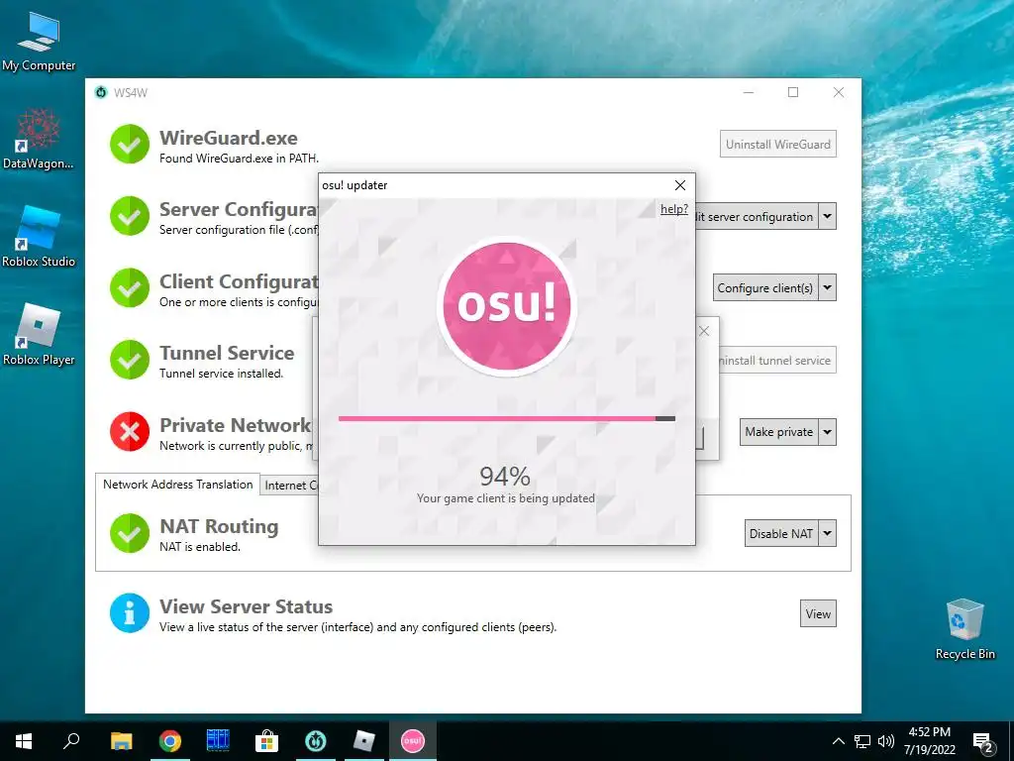
Task: Show hidden tray icons chevron
Action: click(x=838, y=741)
